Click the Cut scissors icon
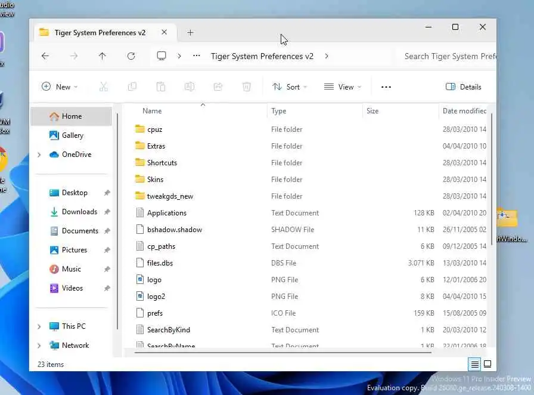This screenshot has width=534, height=395. point(104,87)
